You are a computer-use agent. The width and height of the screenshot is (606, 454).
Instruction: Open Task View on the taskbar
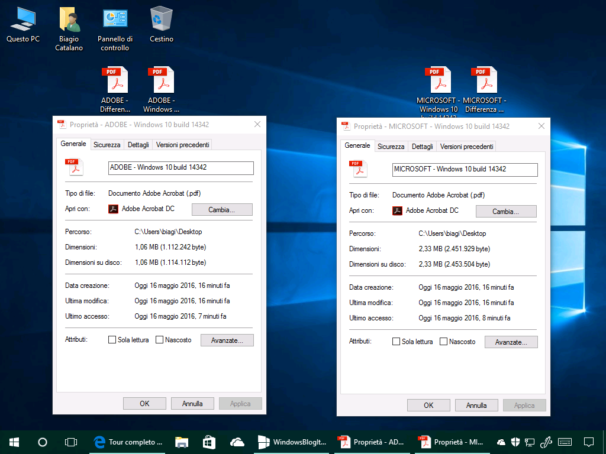[x=71, y=442]
